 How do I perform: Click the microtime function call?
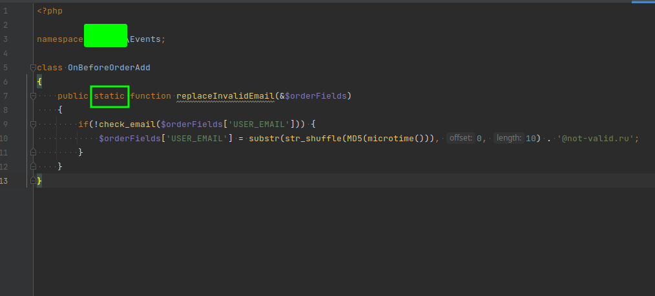391,139
